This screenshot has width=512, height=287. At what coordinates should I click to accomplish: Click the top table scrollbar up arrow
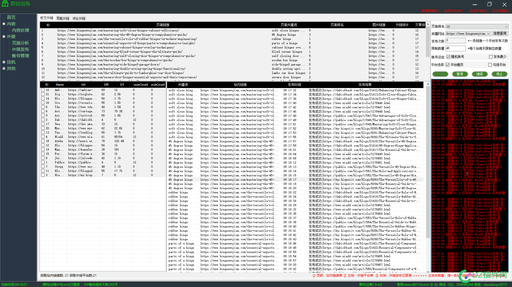(x=428, y=24)
